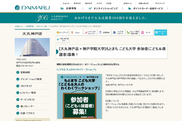The width and height of the screenshot is (182, 121).
Task: Click the high heel shoe icon
Action: pos(86,33)
